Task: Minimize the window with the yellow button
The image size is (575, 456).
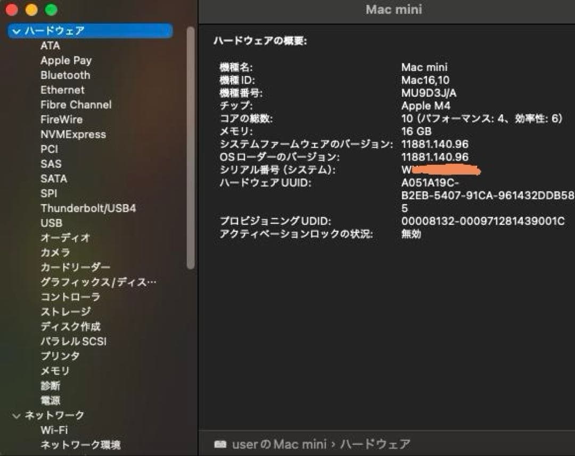Action: [x=31, y=10]
